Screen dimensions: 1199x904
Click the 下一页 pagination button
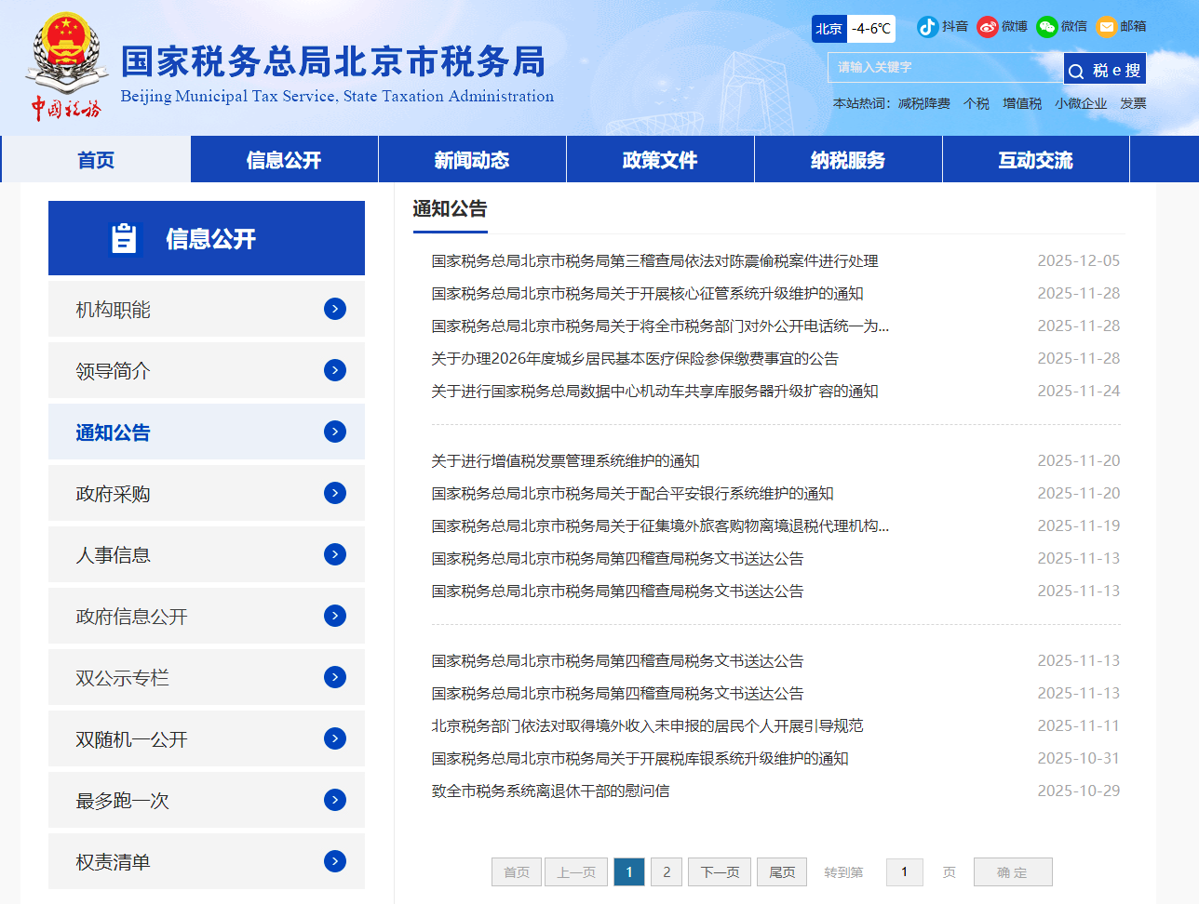[x=720, y=872]
